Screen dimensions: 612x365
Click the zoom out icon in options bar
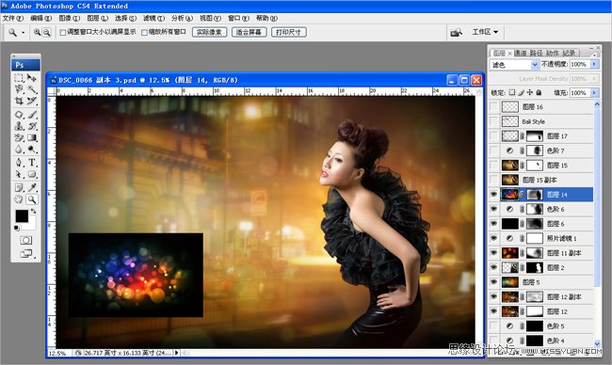point(46,32)
